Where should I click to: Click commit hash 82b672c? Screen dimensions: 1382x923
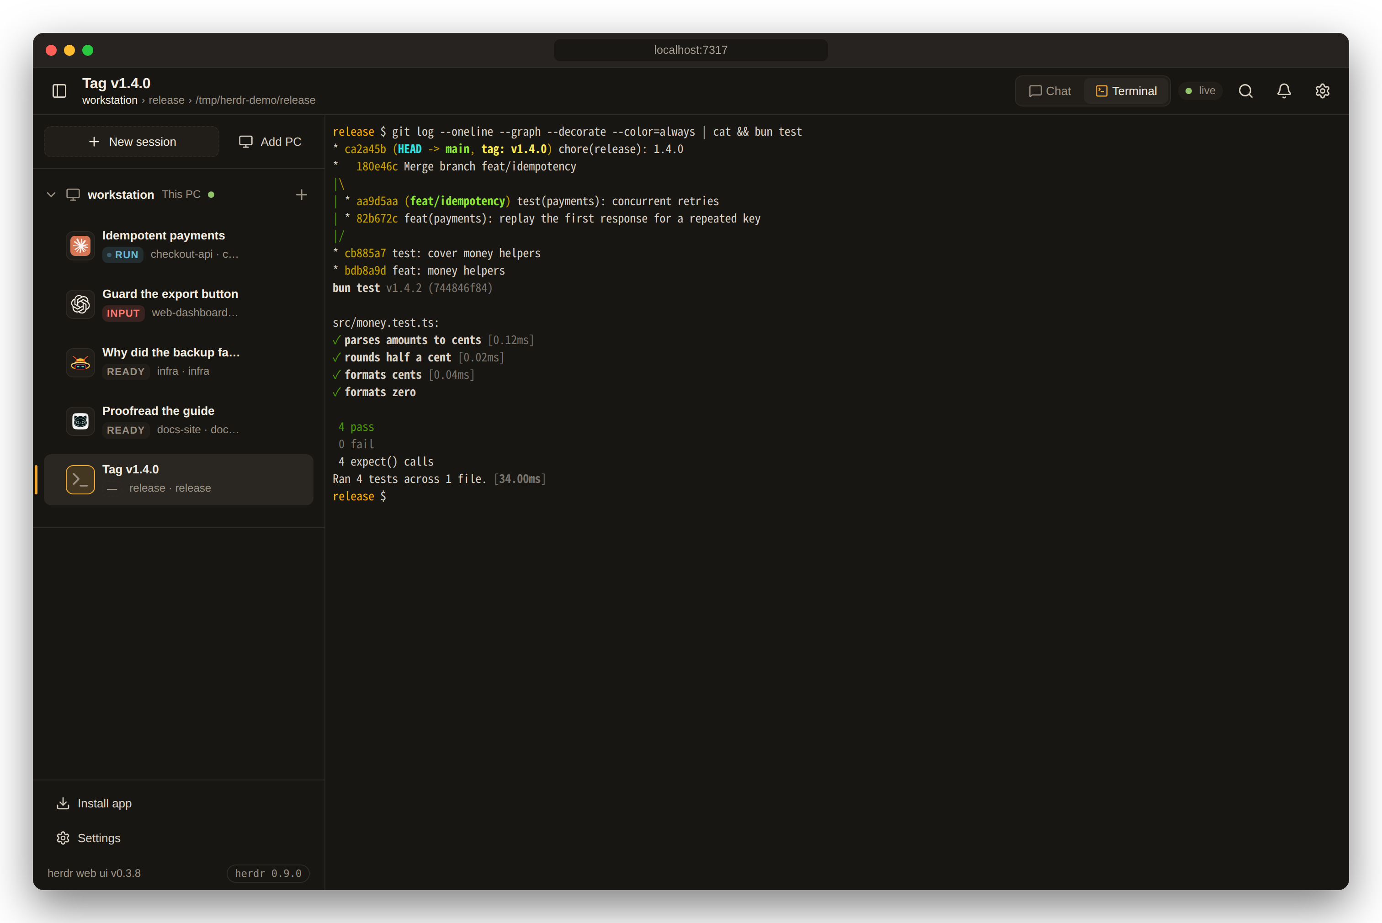(x=377, y=218)
